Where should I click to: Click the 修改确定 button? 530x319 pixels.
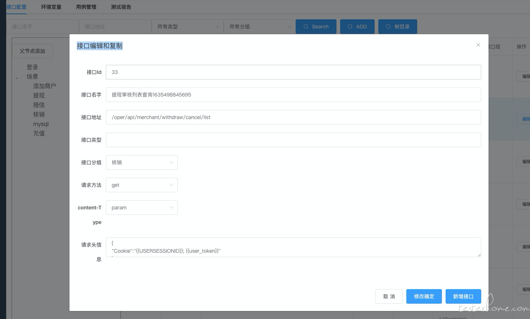424,296
